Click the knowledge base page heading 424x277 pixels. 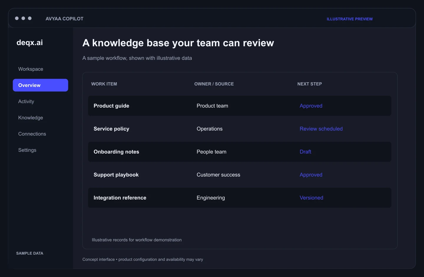click(178, 43)
